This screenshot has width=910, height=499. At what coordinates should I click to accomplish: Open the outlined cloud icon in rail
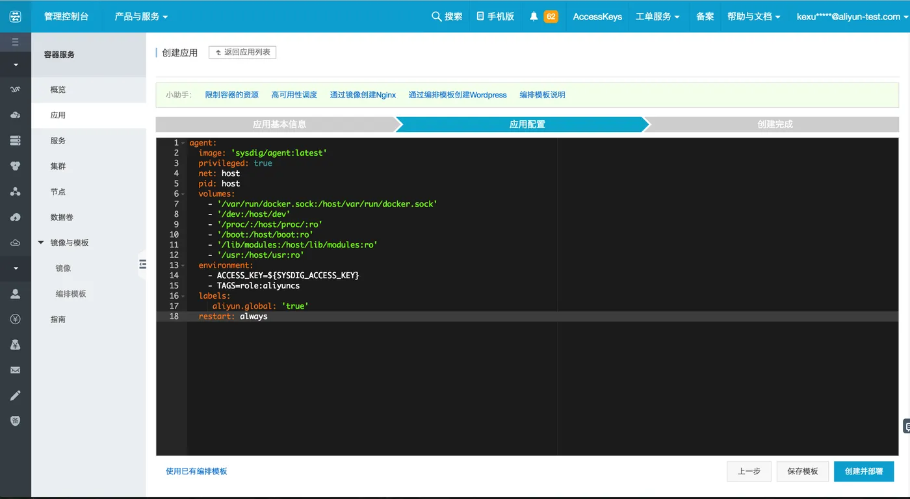click(16, 243)
